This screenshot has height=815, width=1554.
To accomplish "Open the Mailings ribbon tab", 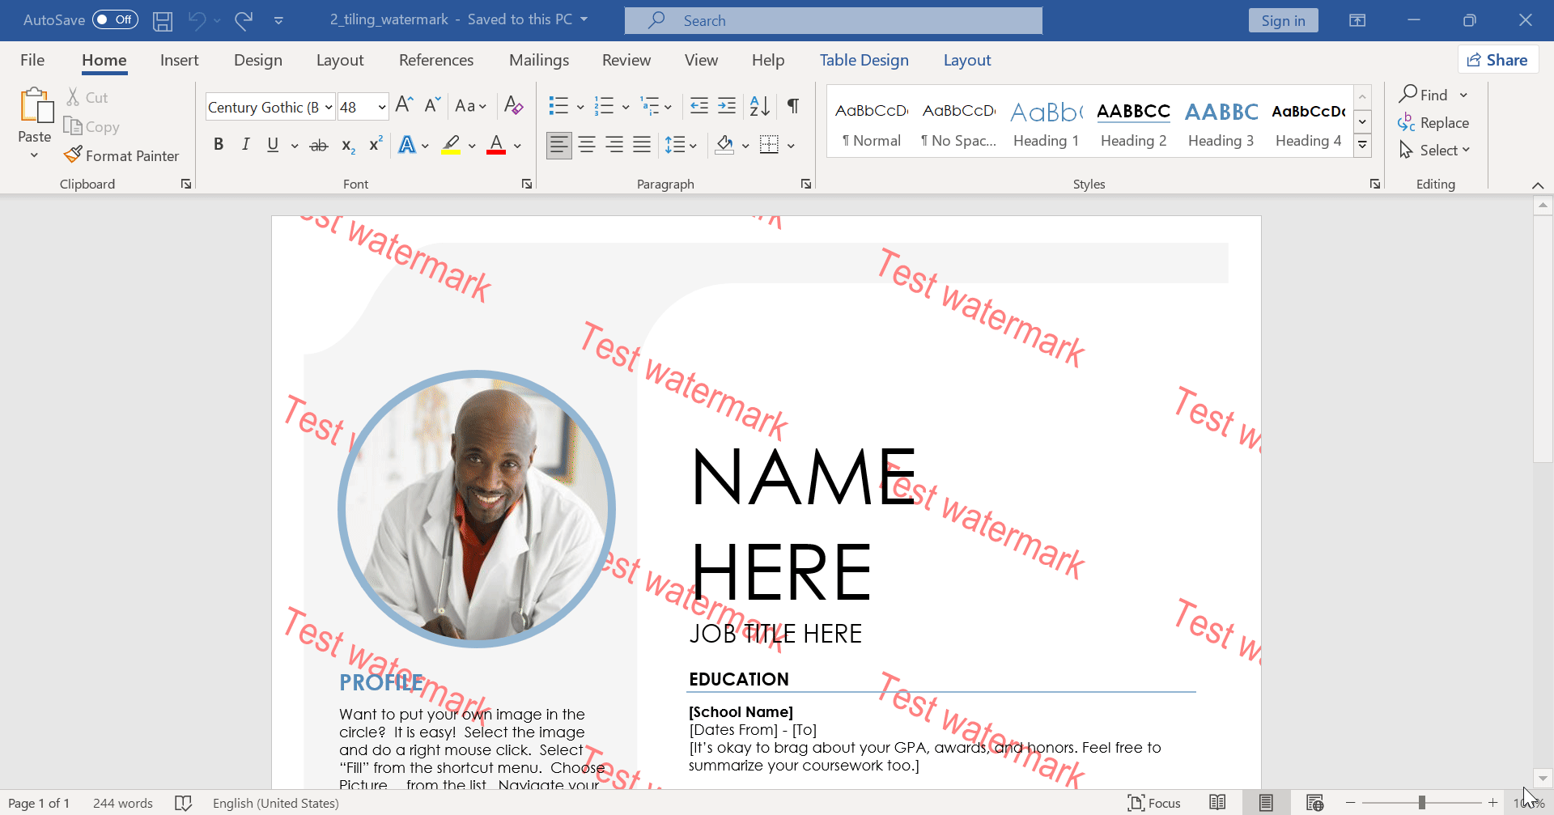I will 538,60.
